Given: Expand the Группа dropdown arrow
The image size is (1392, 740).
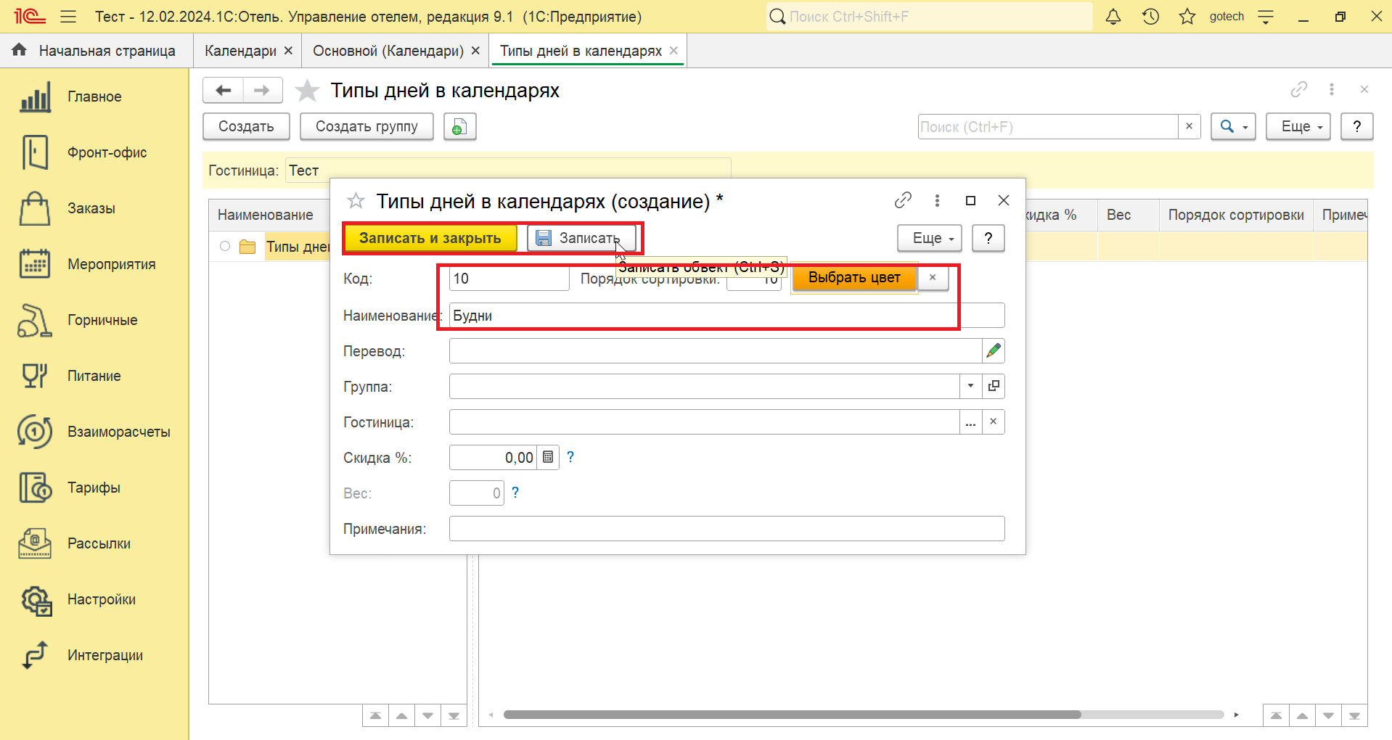Looking at the screenshot, I should tap(971, 386).
